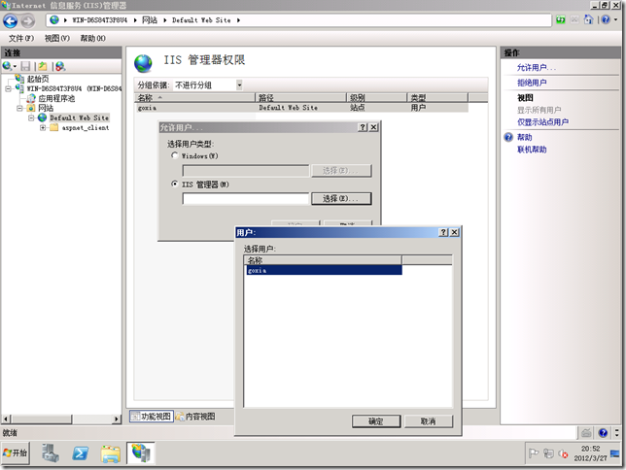Collapse the 网站 tree node
The image size is (626, 470).
point(19,108)
